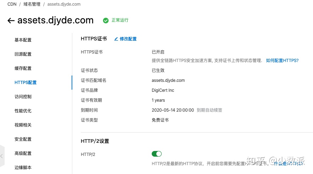Navigate to 安全配置 settings
The height and width of the screenshot is (174, 313).
point(23,139)
